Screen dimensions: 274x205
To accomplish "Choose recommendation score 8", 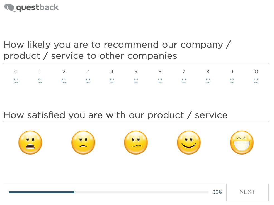I will pyautogui.click(x=208, y=81).
